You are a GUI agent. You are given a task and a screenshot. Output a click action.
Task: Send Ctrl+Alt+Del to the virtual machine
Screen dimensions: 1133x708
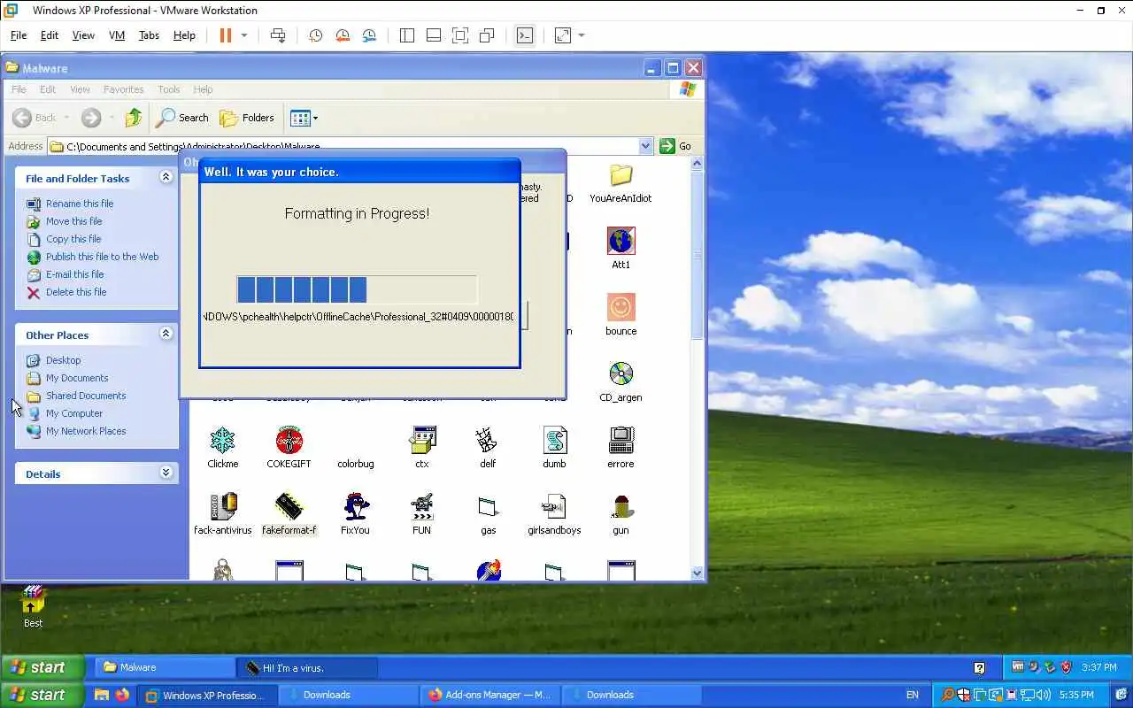point(278,35)
